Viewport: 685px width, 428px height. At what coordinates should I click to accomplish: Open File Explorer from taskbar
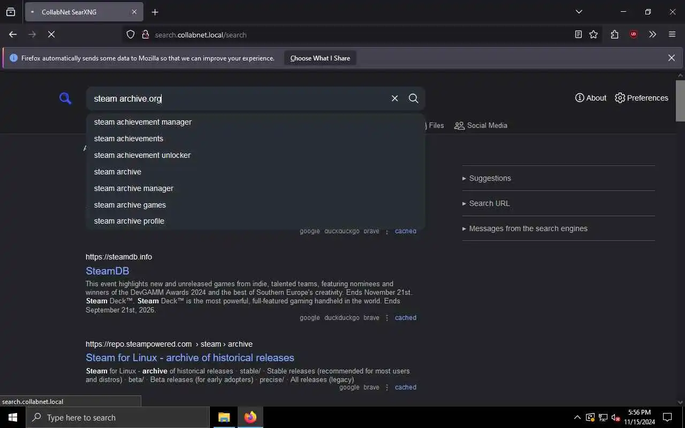[224, 417]
